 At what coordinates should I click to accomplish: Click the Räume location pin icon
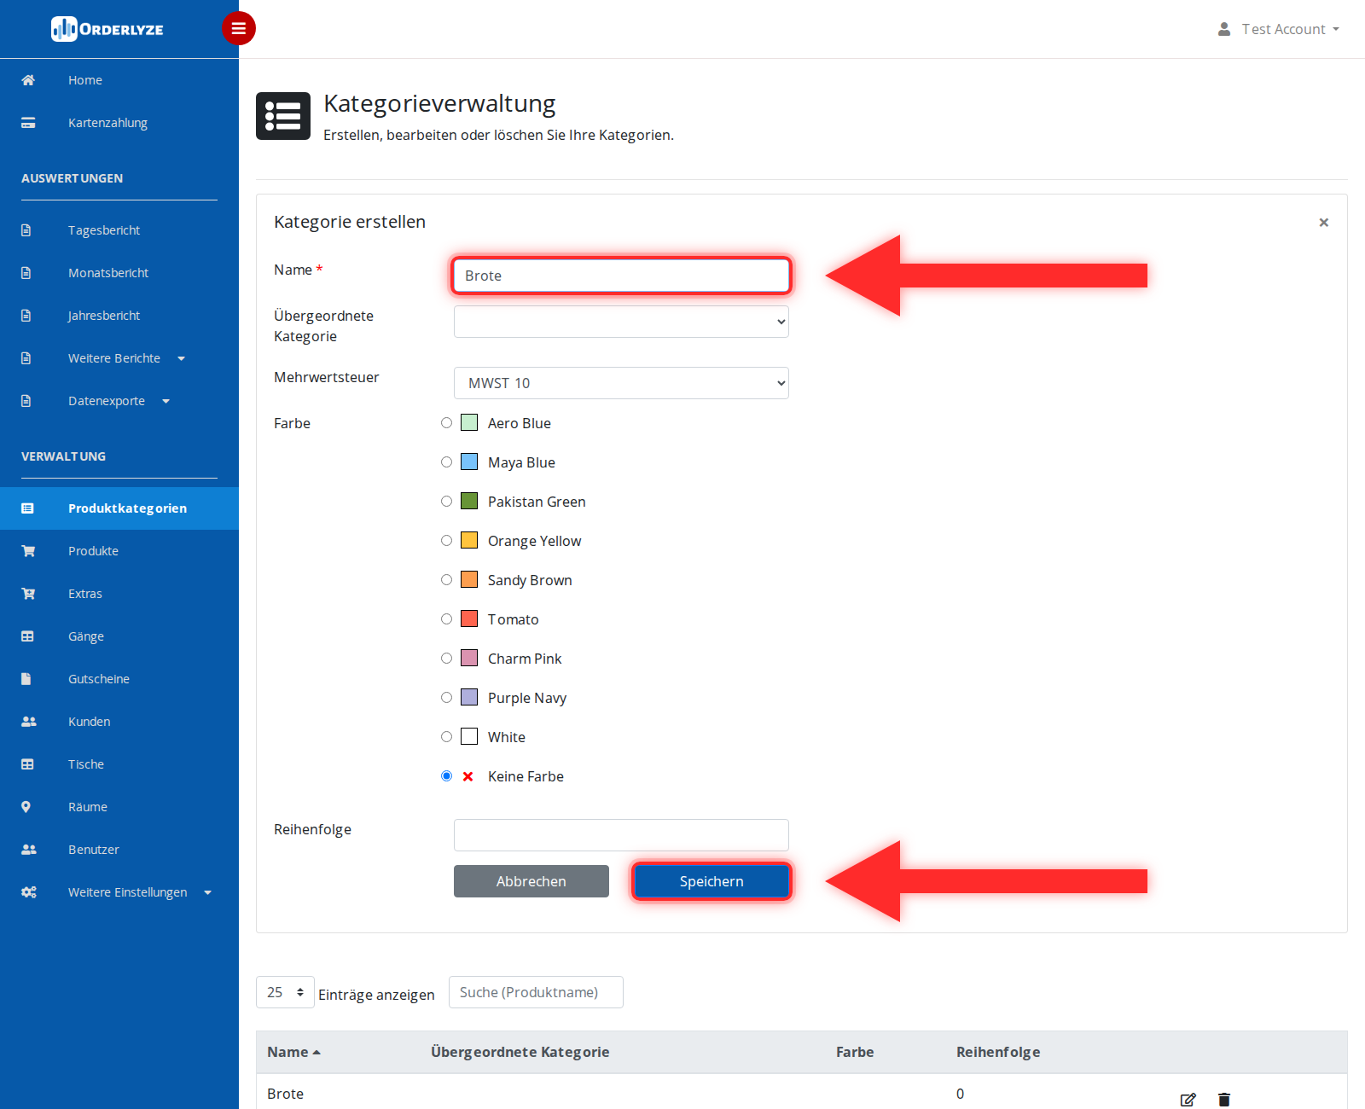(x=26, y=807)
